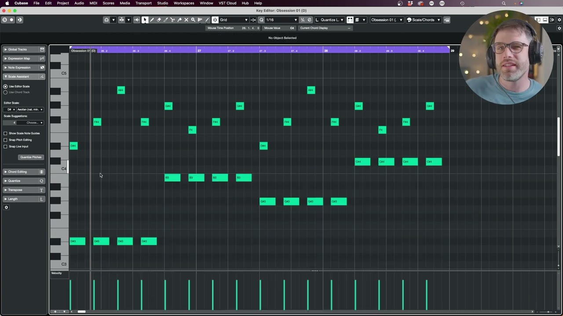The width and height of the screenshot is (563, 316).
Task: Click the Quantize apply Q icon
Action: point(261,20)
